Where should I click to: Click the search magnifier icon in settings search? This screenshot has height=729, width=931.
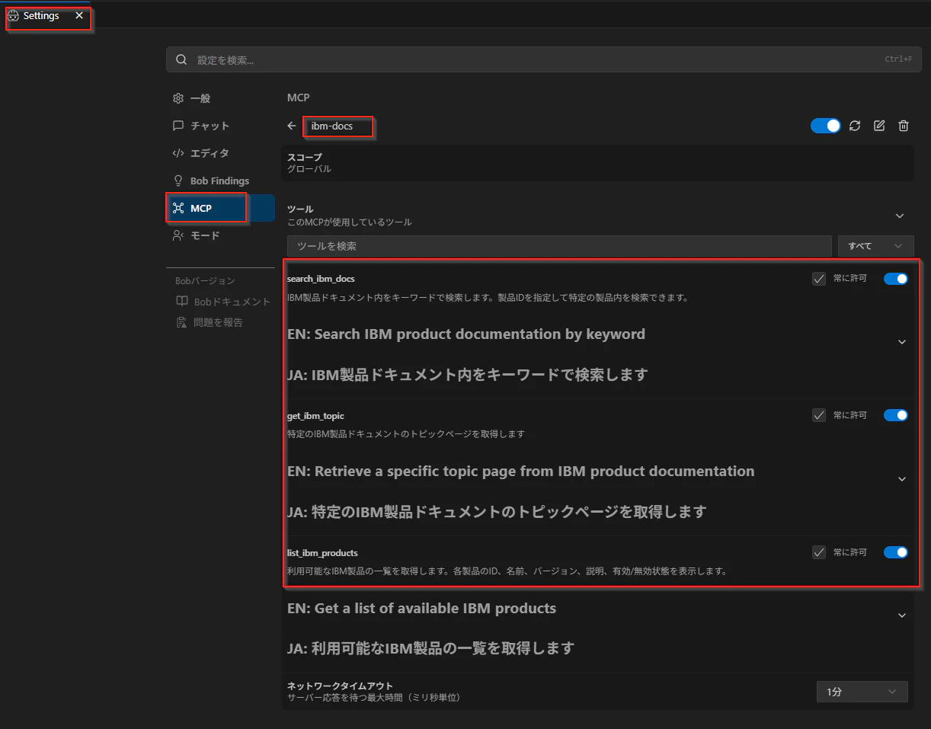coord(181,59)
